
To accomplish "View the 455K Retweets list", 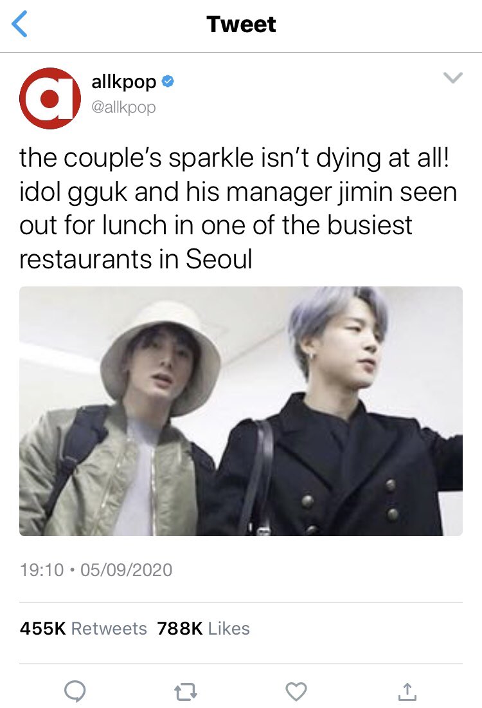I will coord(84,628).
